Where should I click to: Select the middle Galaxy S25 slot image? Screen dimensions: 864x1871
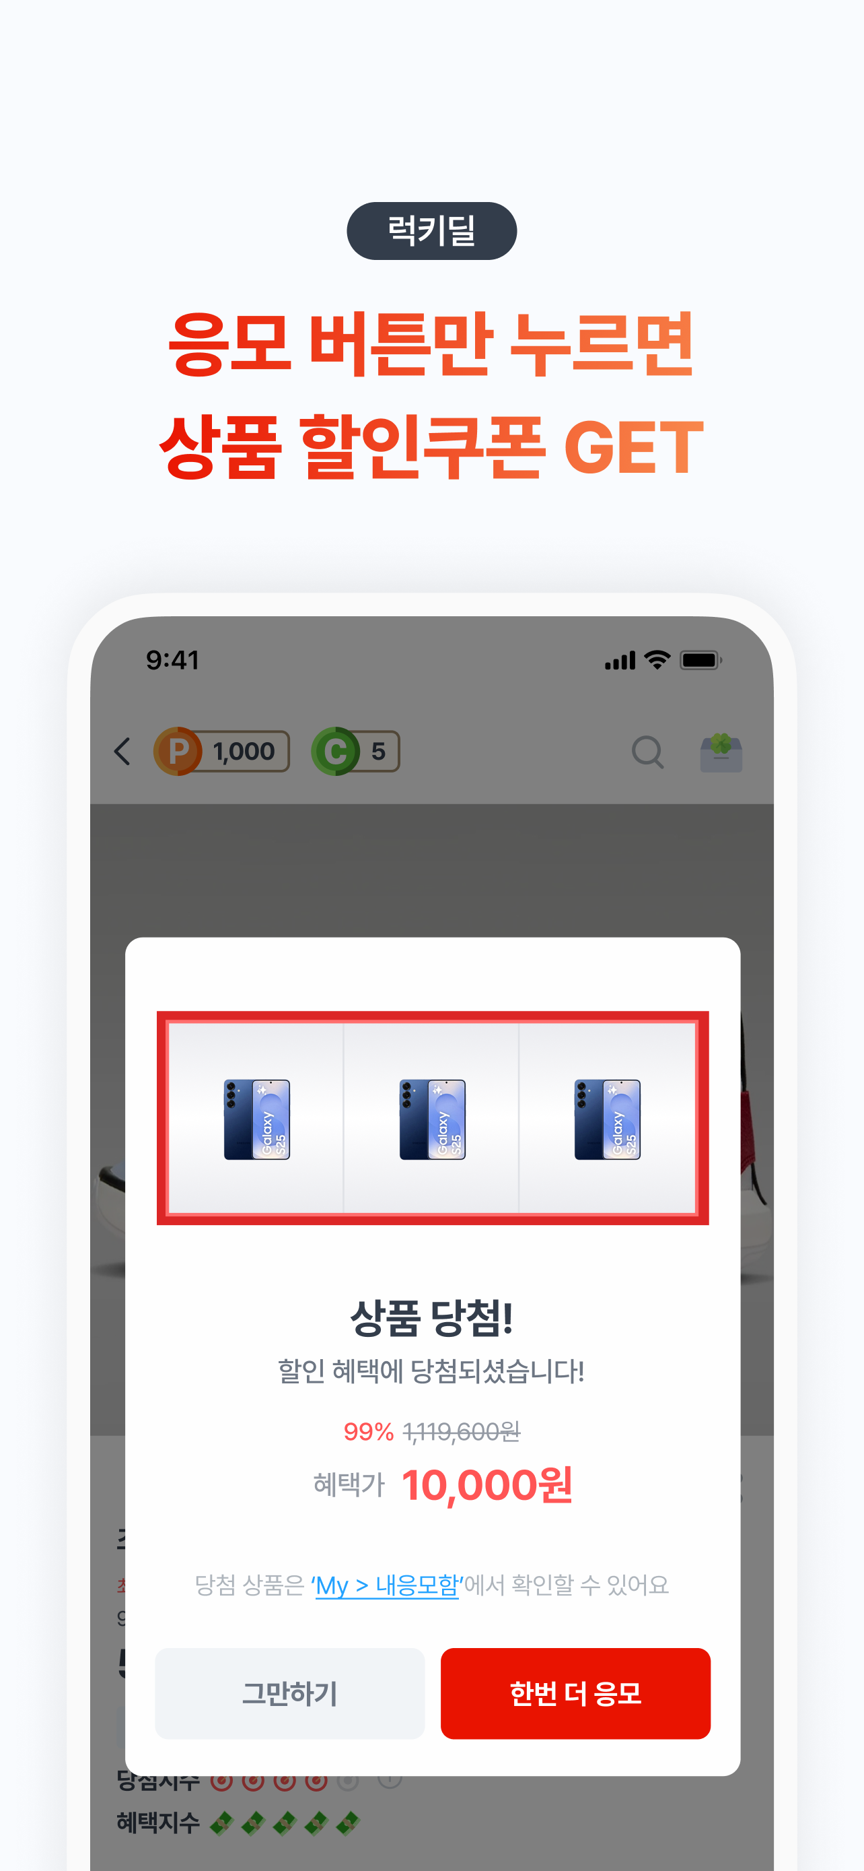pos(431,1119)
